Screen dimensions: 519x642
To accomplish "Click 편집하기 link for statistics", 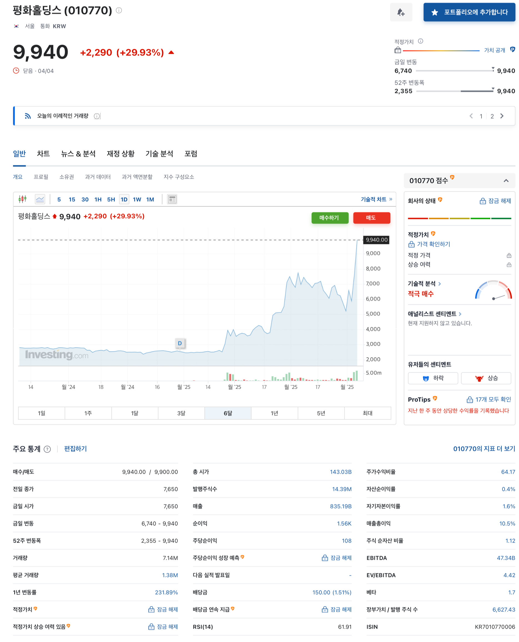I will tap(75, 449).
